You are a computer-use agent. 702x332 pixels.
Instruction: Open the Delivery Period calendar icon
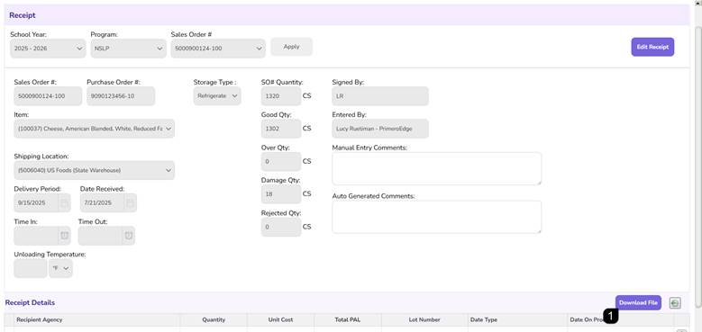tap(65, 202)
